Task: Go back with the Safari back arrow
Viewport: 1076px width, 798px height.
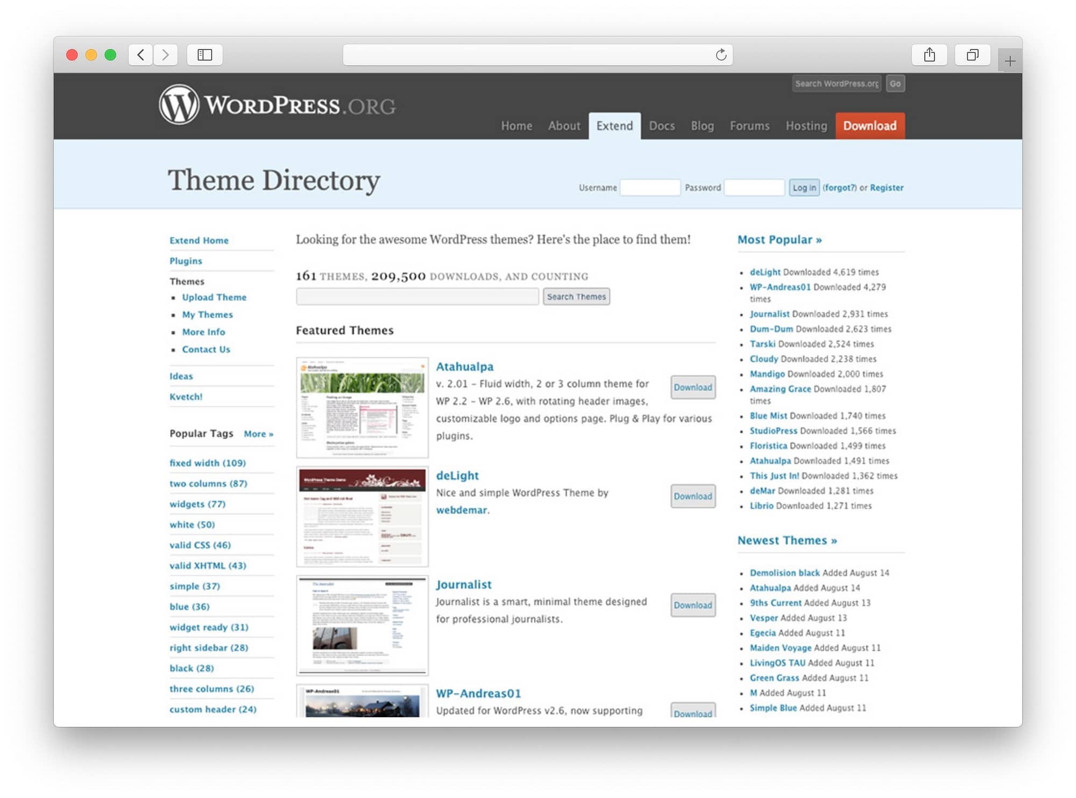Action: (x=140, y=55)
